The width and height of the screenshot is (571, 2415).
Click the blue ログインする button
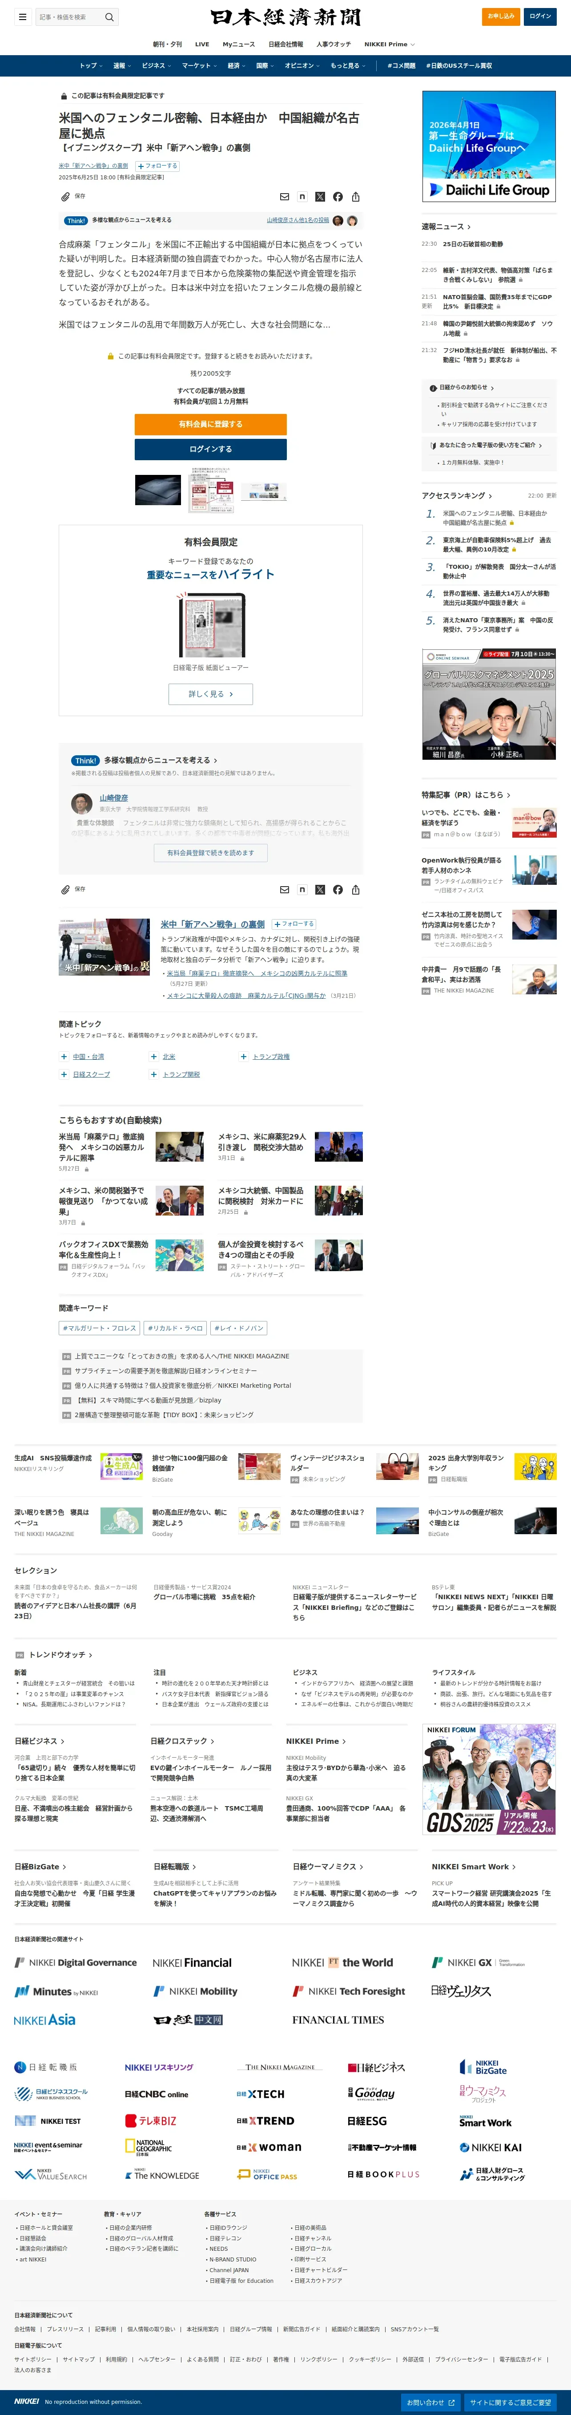211,449
